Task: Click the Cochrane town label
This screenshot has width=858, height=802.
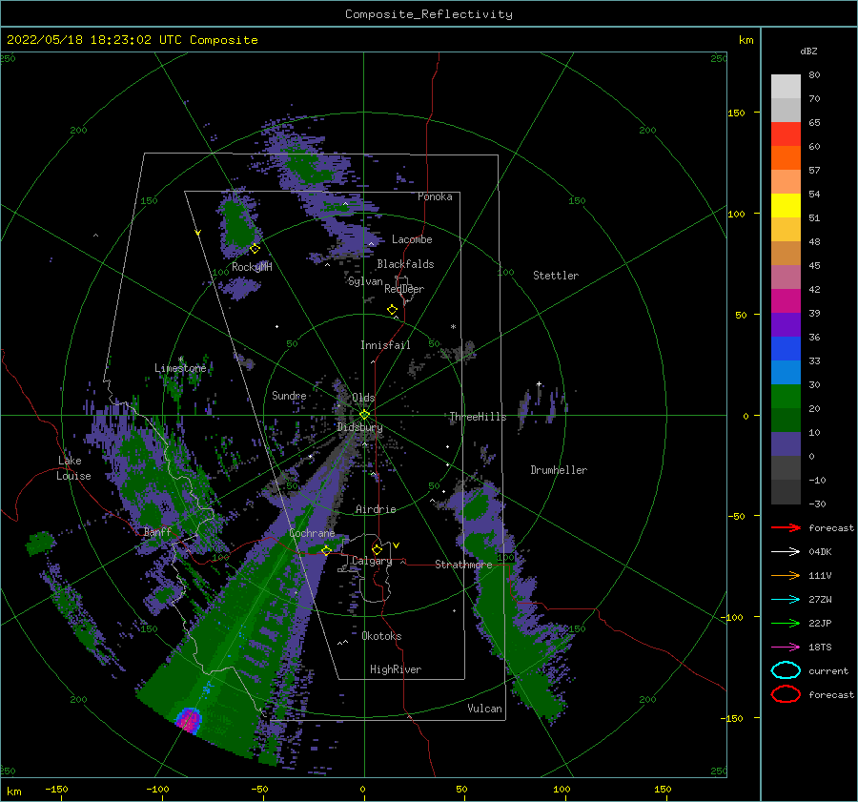Action: point(312,533)
